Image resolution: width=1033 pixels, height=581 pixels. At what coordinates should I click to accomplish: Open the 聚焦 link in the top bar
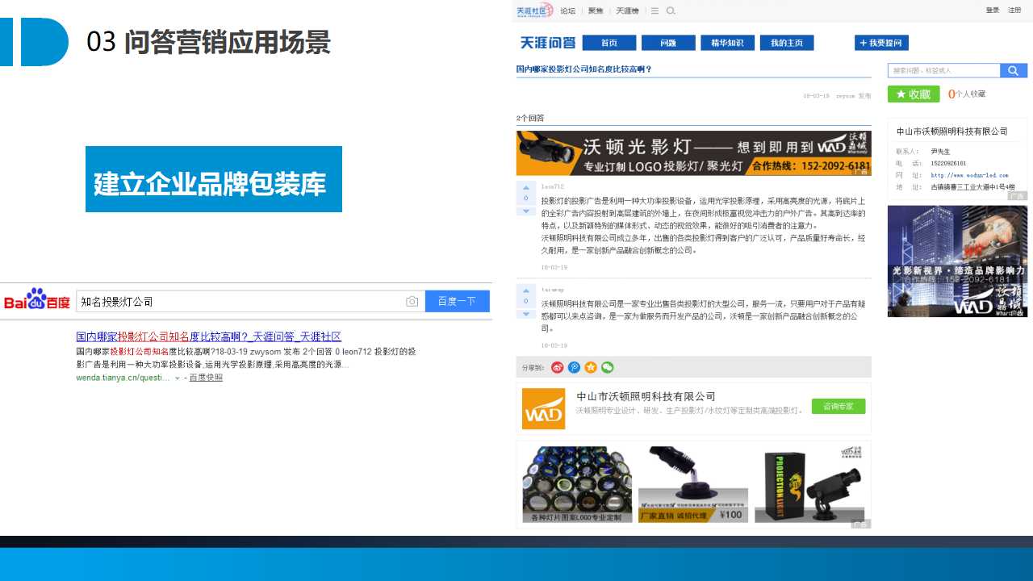(x=596, y=10)
